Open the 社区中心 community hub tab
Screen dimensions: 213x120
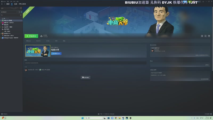tap(38, 41)
